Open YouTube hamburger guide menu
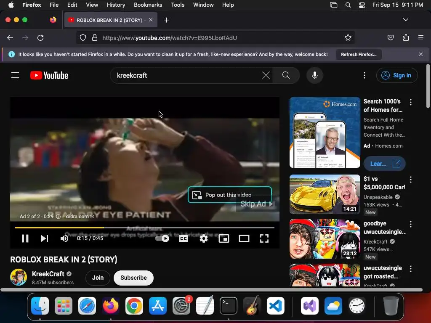Viewport: 431px width, 323px height. click(15, 75)
